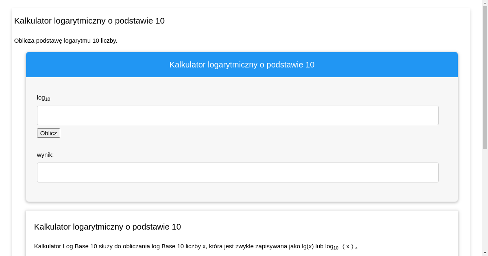Click the scrollbar up arrow
The width and height of the screenshot is (488, 256).
(485, 2)
